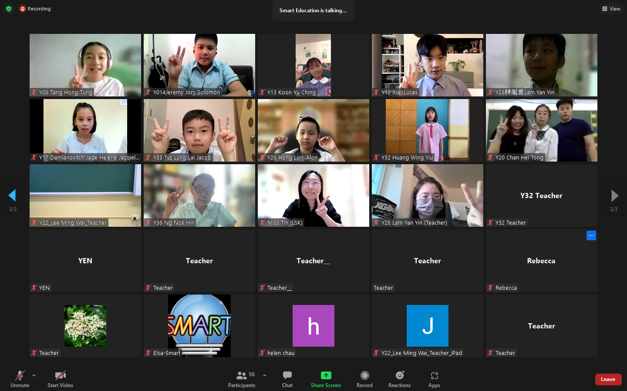Open the Chat panel
This screenshot has height=391, width=627.
(x=287, y=379)
